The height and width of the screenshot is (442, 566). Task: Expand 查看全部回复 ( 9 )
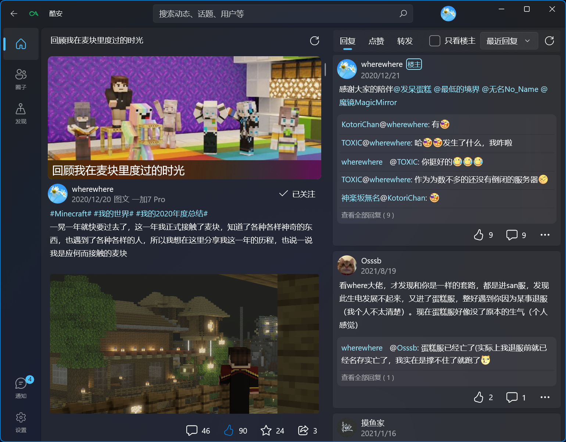click(x=368, y=215)
